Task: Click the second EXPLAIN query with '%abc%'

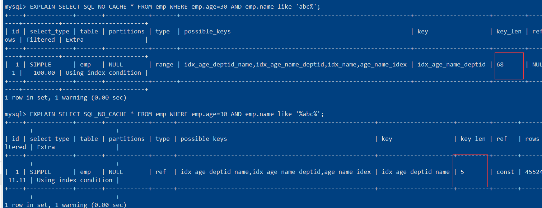Action: [x=177, y=114]
